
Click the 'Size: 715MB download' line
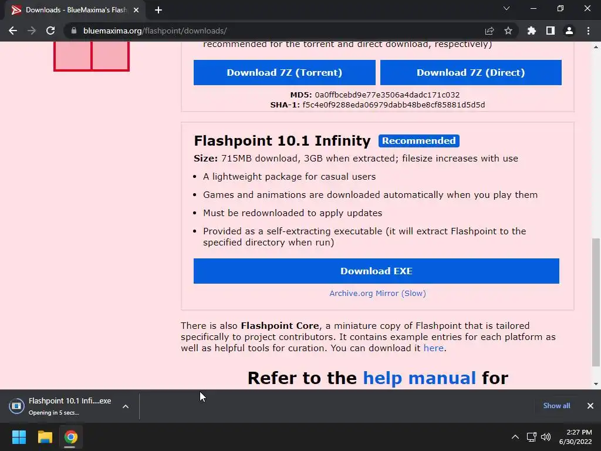tap(356, 159)
